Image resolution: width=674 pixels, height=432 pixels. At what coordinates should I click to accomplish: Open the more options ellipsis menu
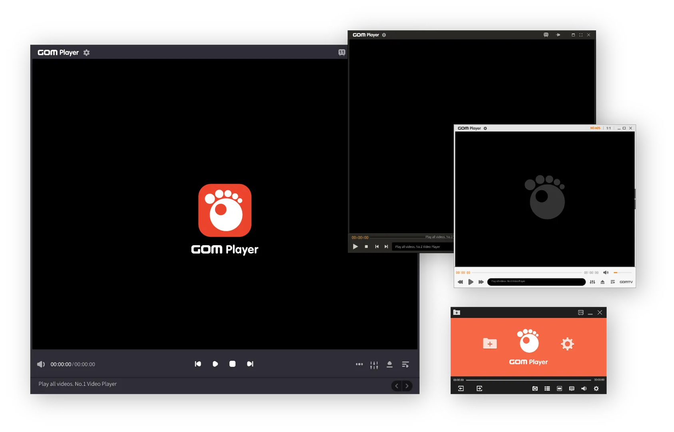[x=359, y=364]
